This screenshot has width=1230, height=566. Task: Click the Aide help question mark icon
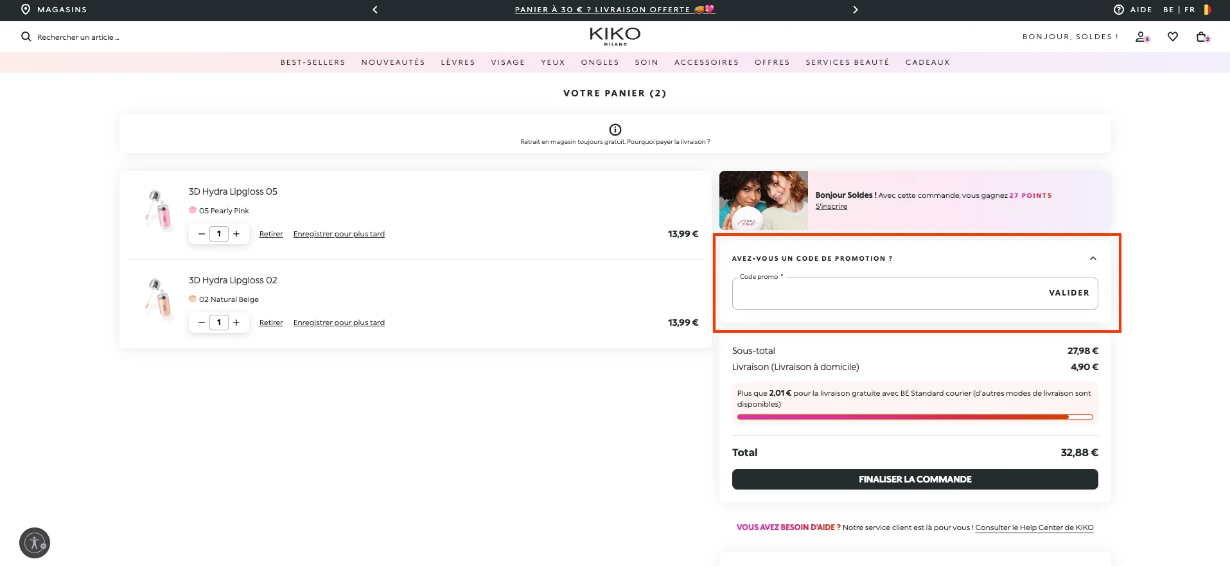(1119, 10)
